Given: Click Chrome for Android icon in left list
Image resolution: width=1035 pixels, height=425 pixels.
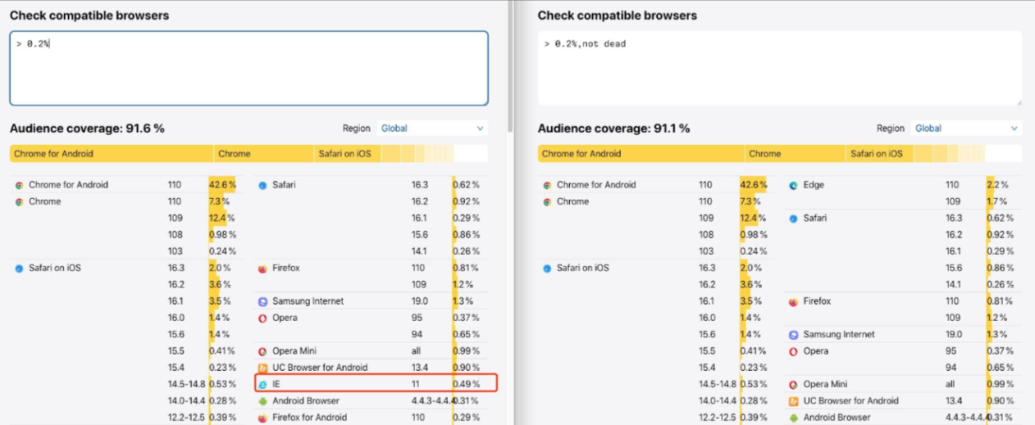Looking at the screenshot, I should [x=19, y=185].
